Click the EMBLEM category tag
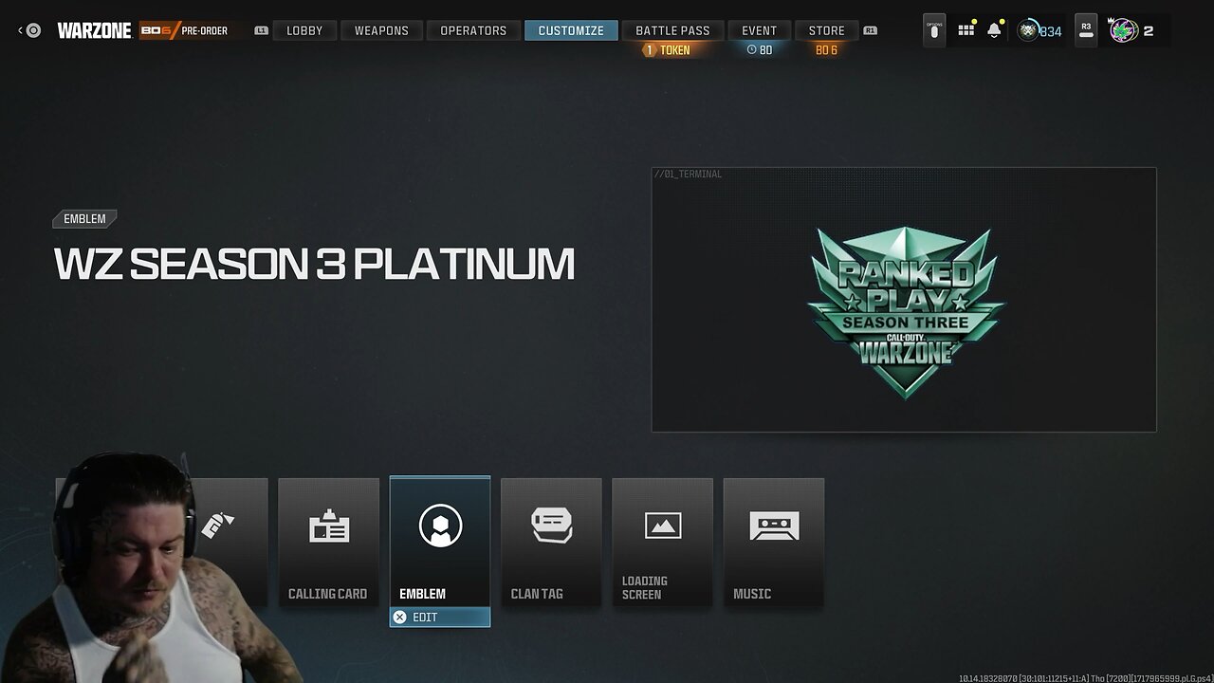Screen dimensions: 1214x683 click(x=84, y=219)
